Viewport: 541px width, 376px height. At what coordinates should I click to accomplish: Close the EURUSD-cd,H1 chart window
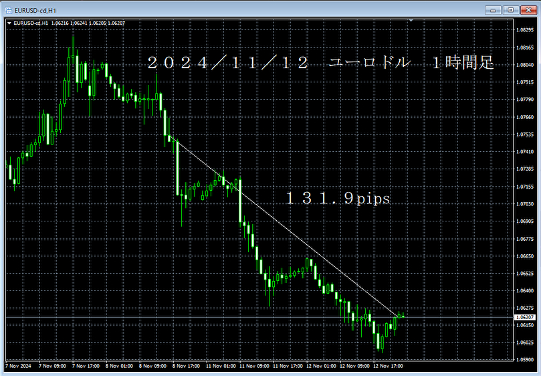point(527,10)
